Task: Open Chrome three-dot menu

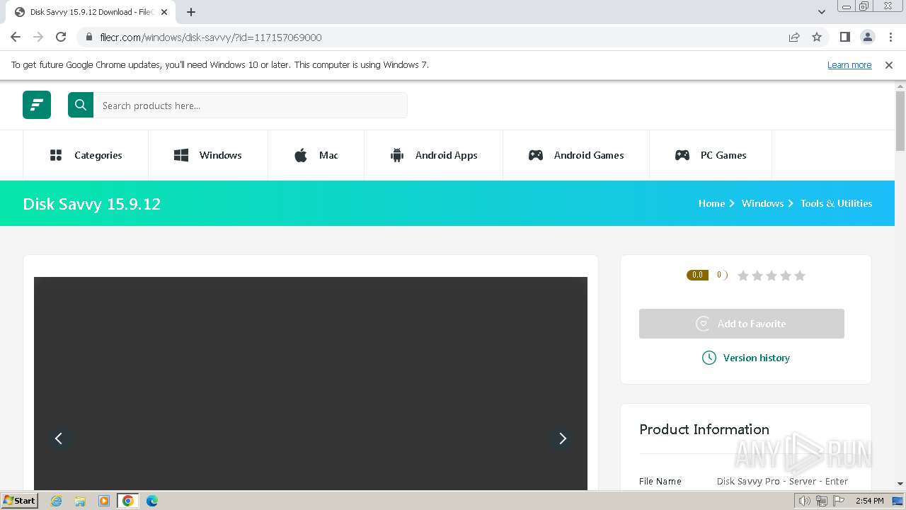Action: tap(890, 37)
